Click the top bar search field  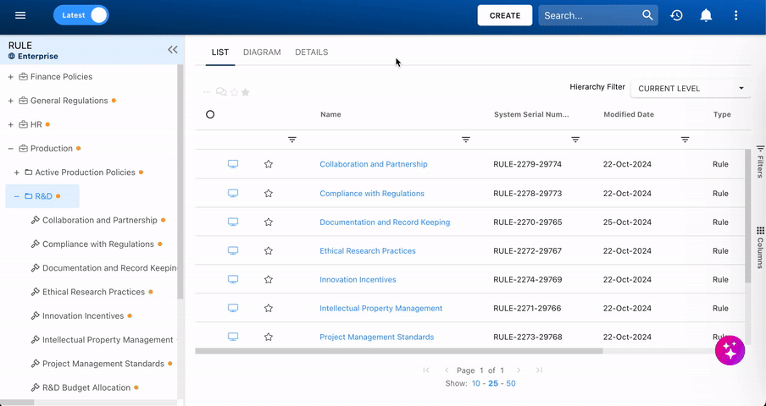588,15
